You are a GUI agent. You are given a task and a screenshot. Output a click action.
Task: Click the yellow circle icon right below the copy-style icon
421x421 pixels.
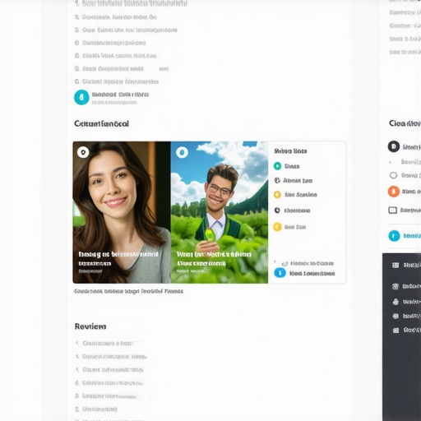[x=277, y=195]
